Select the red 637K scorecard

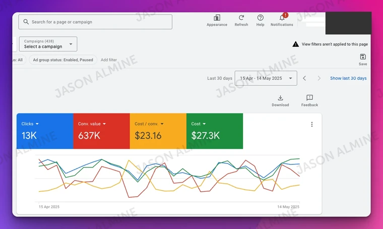(102, 131)
